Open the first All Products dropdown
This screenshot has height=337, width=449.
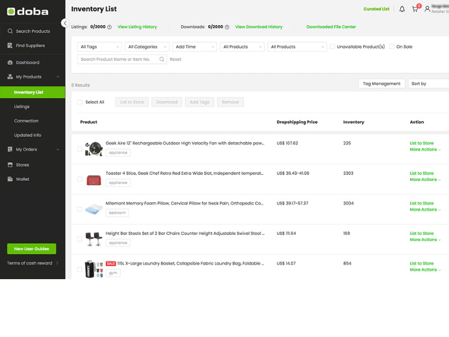tap(242, 47)
